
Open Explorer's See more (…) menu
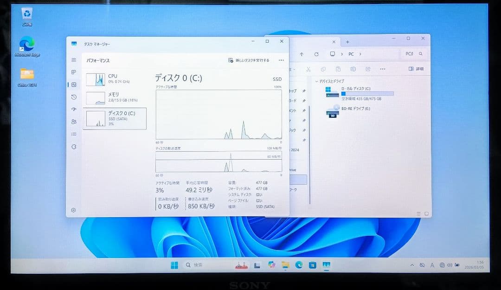(383, 69)
